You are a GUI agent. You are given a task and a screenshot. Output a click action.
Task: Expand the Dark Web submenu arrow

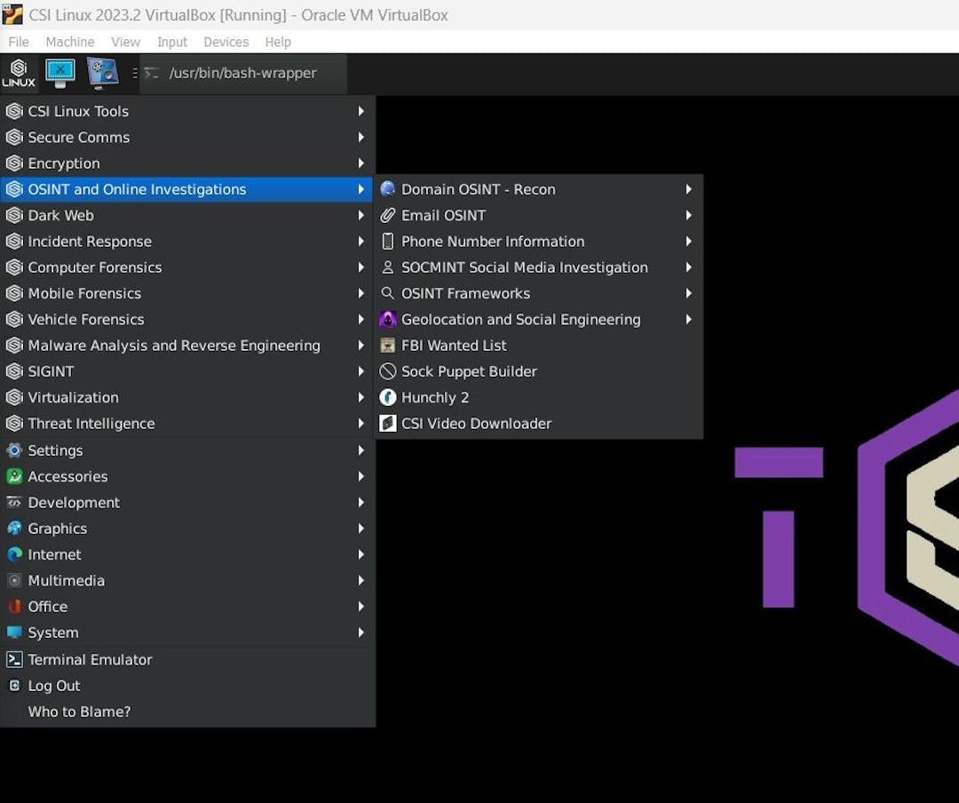[361, 215]
